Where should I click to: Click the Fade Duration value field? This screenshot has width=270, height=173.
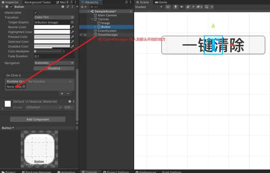(54, 56)
